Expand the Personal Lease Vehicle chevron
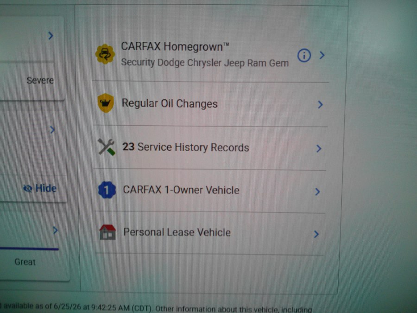The height and width of the screenshot is (313, 417). coord(316,234)
